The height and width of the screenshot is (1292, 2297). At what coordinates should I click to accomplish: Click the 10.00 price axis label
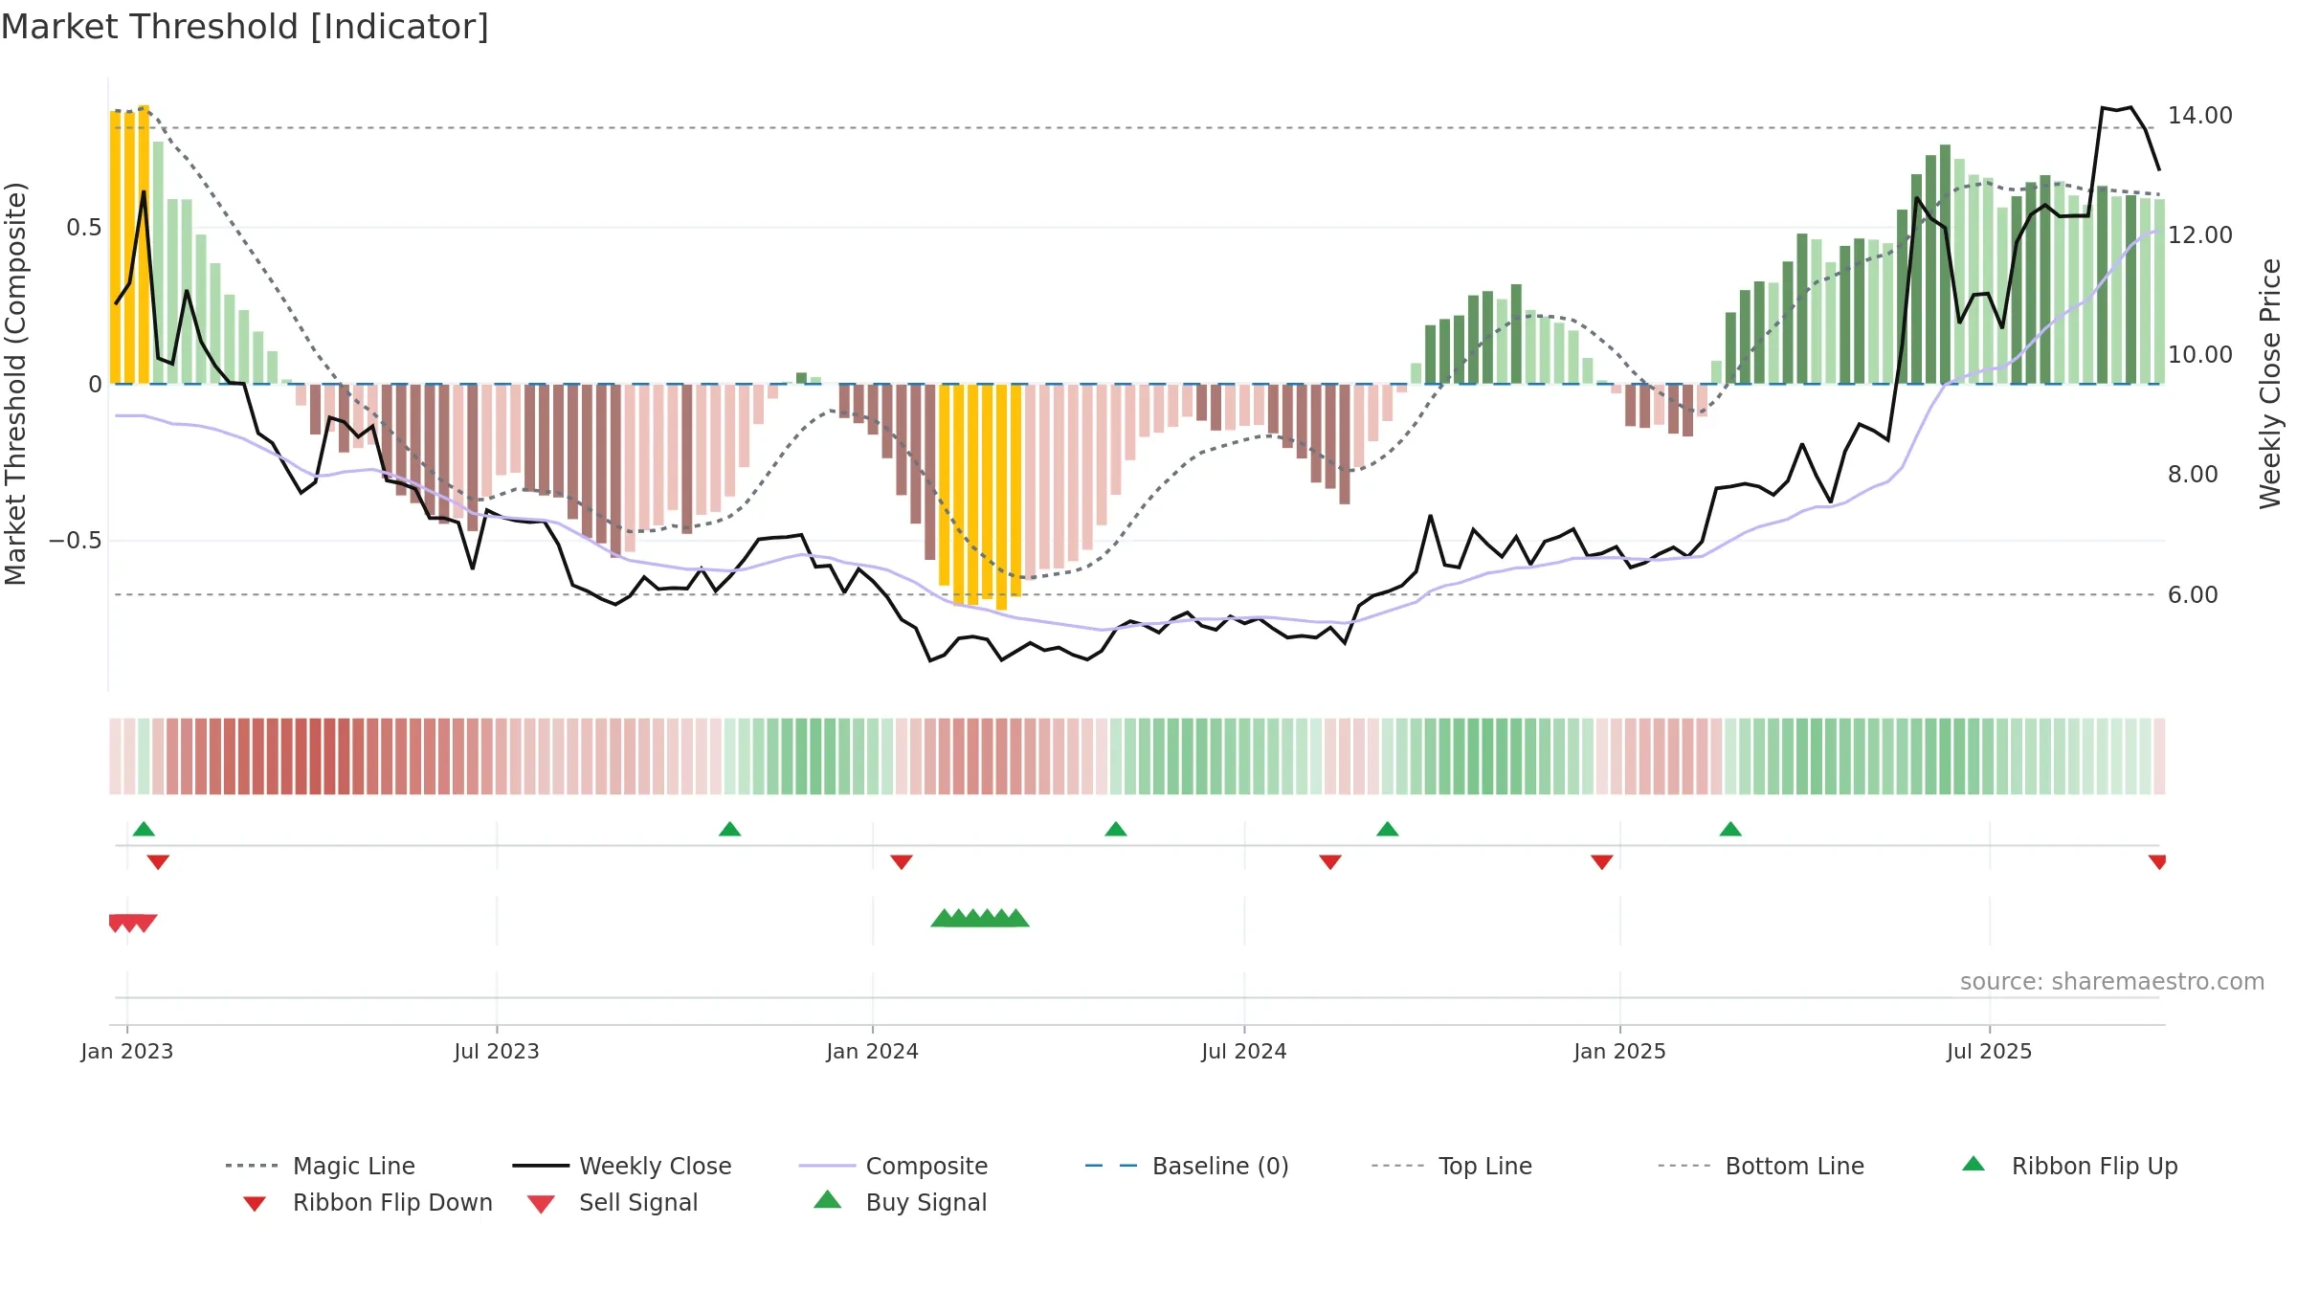point(2200,355)
